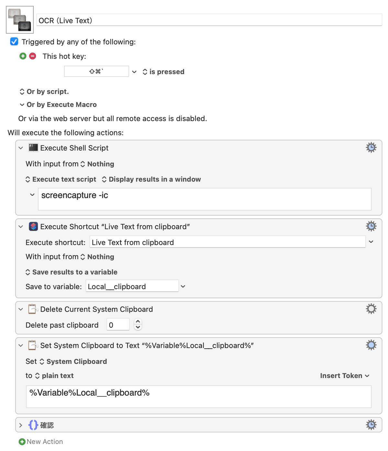Screen dimensions: 388x451
Task: Toggle Triggered by any of the following checkbox
Action: click(14, 42)
